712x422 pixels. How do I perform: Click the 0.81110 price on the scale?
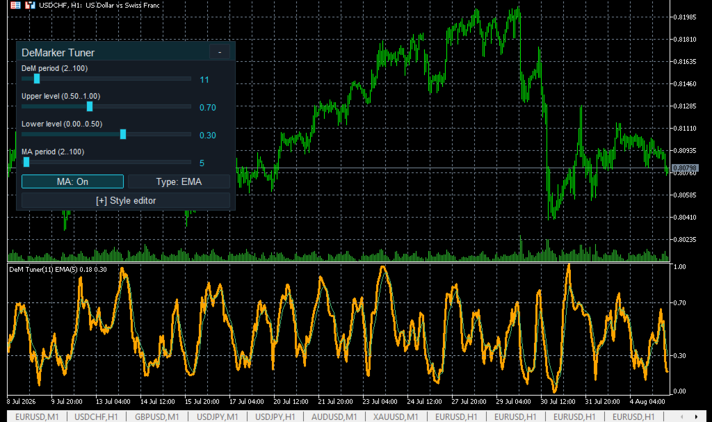coord(684,129)
